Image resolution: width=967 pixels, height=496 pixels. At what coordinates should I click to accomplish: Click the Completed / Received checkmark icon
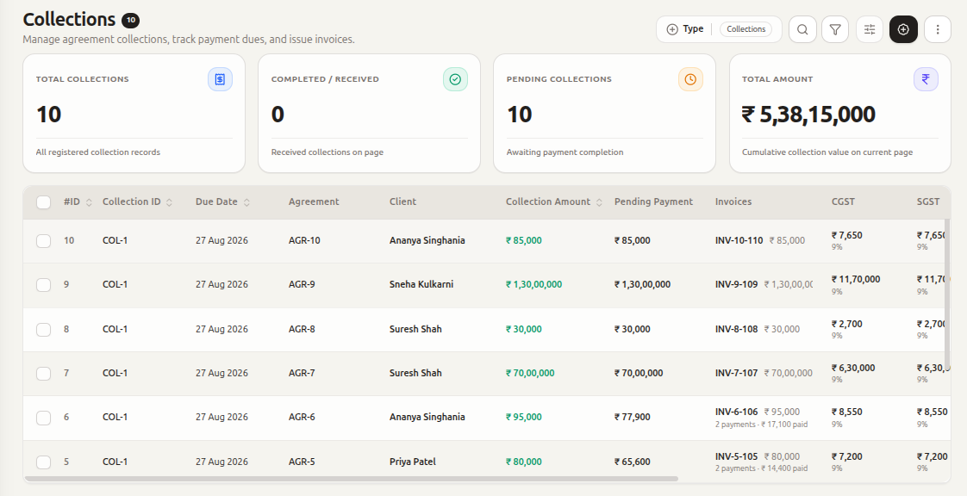click(455, 79)
